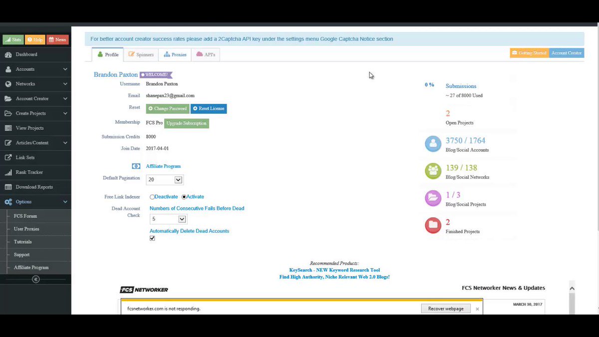Viewport: 599px width, 337px height.
Task: Open the Dashboard gauge icon
Action: pos(8,54)
